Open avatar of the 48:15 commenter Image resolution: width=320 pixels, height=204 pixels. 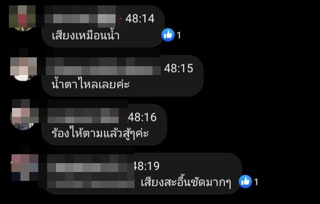click(x=24, y=68)
